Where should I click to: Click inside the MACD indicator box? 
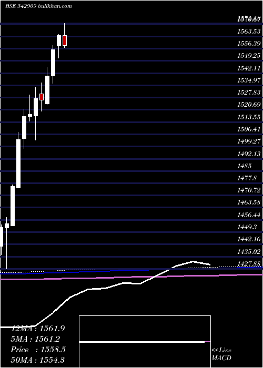pos(145,342)
